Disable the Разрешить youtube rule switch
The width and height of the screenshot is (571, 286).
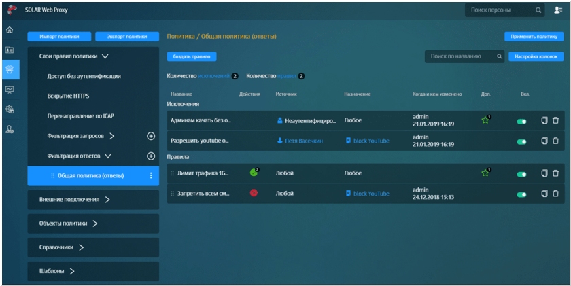tap(522, 142)
